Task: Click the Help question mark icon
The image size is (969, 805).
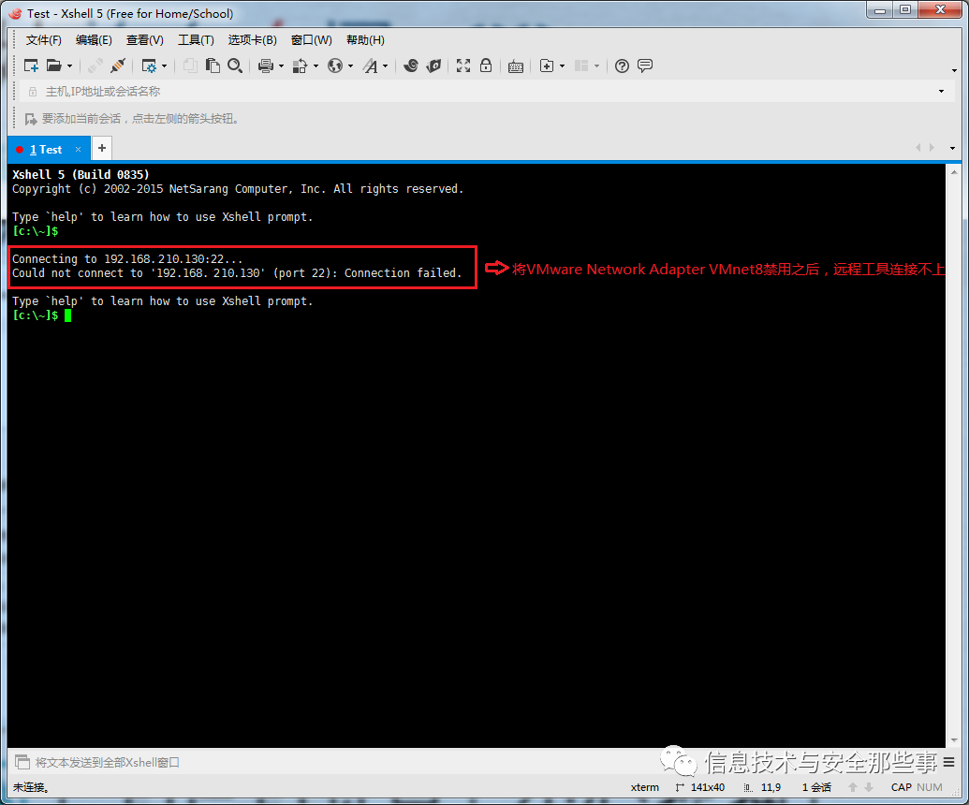Action: pos(623,66)
